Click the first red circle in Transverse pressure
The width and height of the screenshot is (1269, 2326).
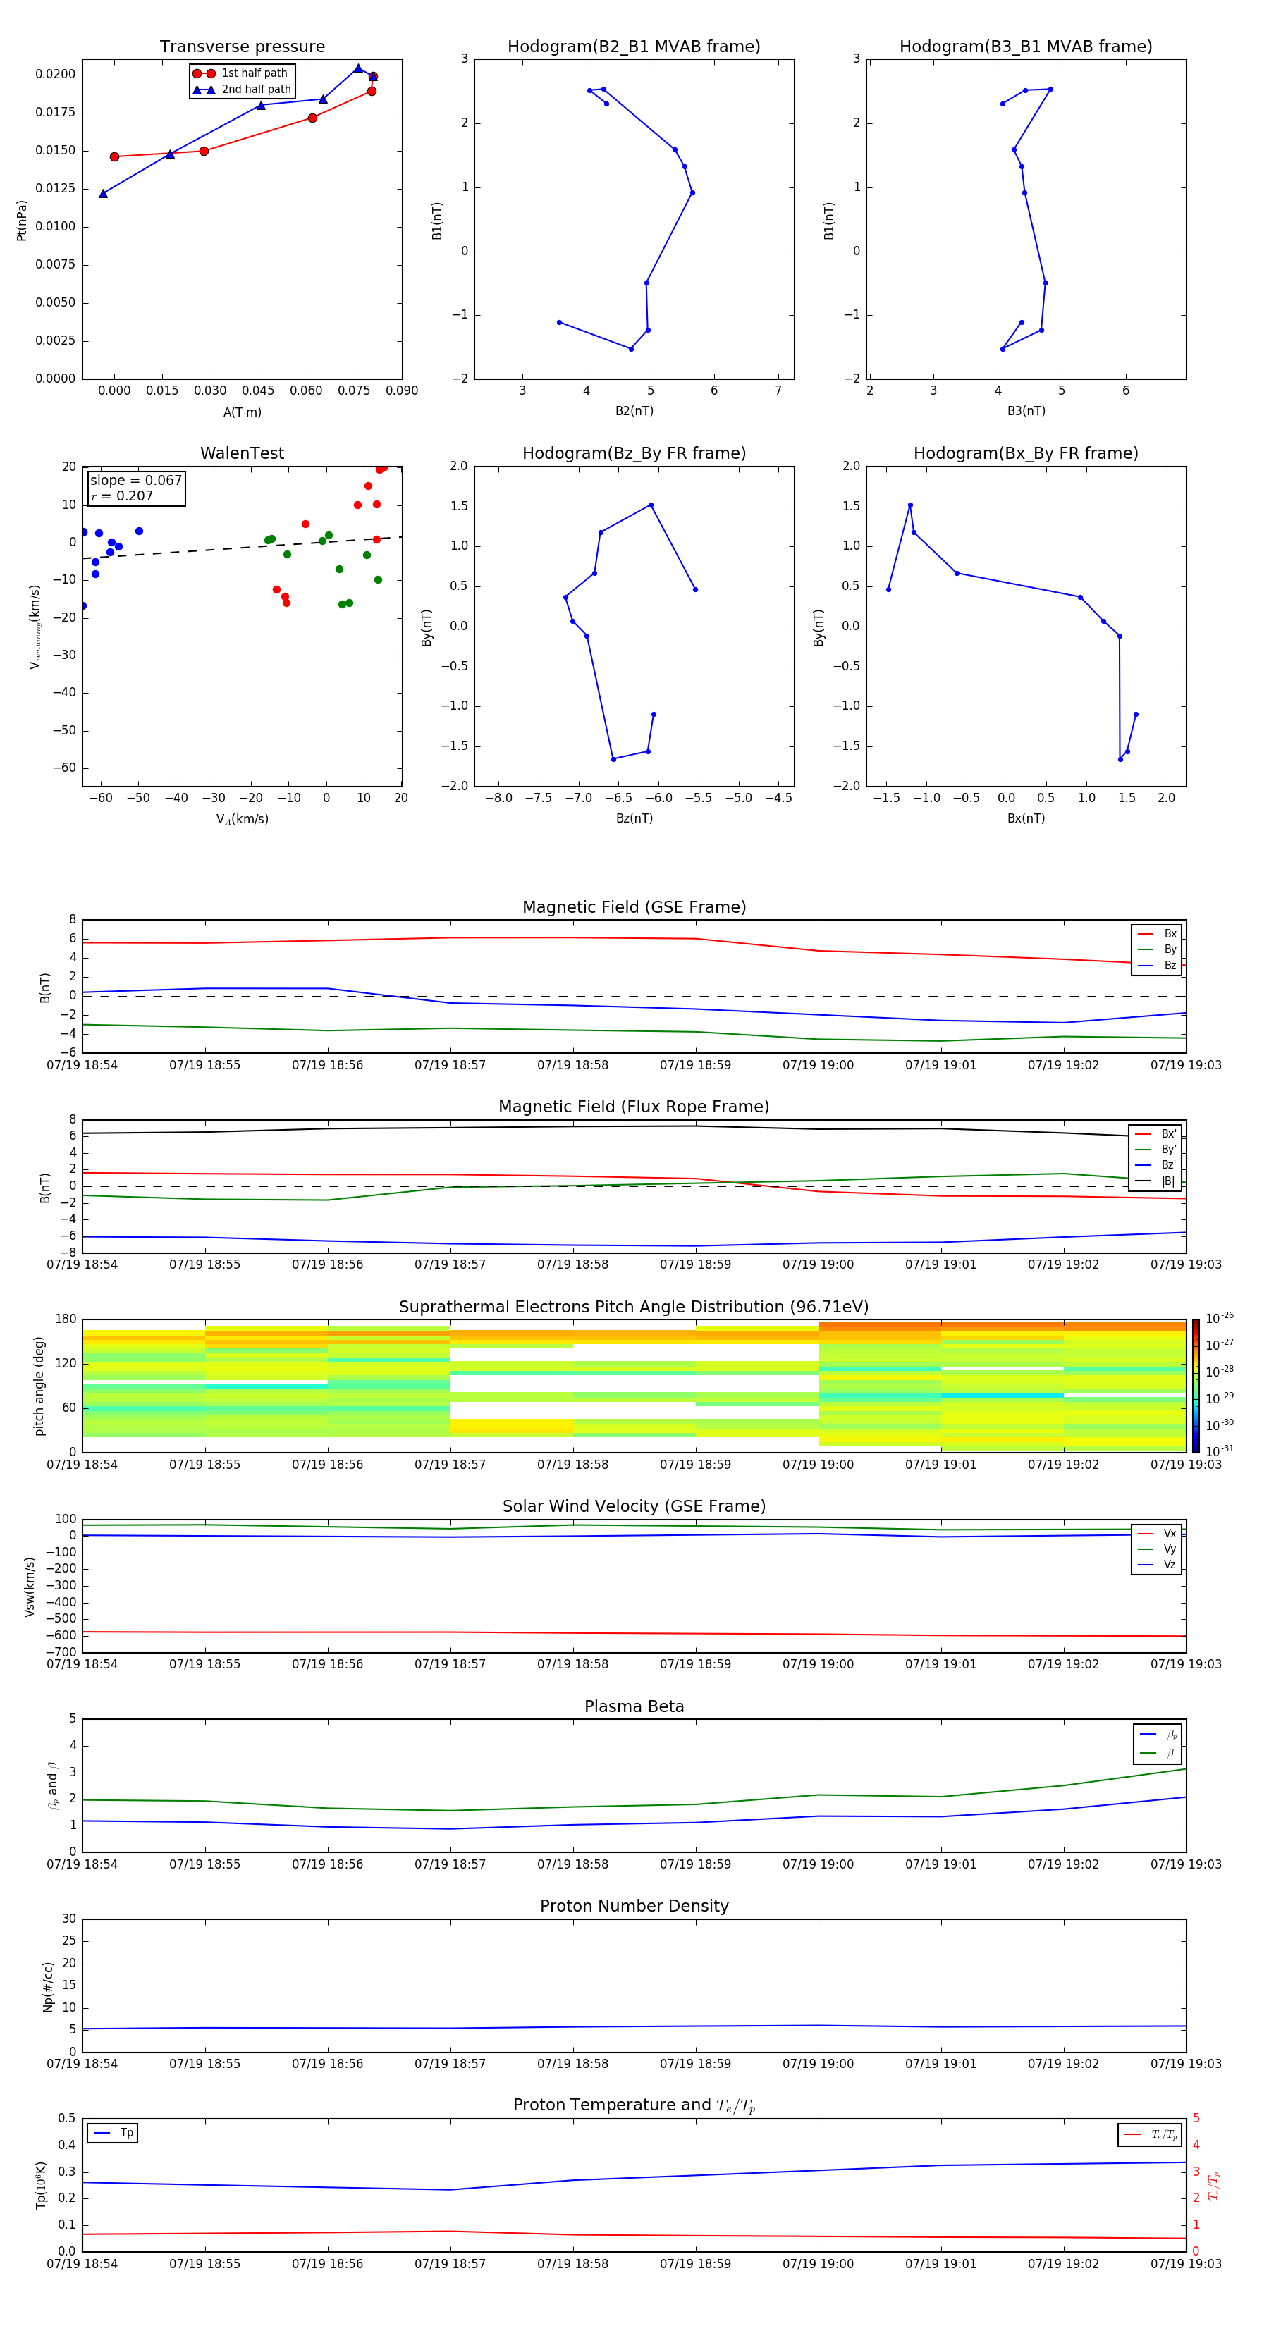(115, 157)
